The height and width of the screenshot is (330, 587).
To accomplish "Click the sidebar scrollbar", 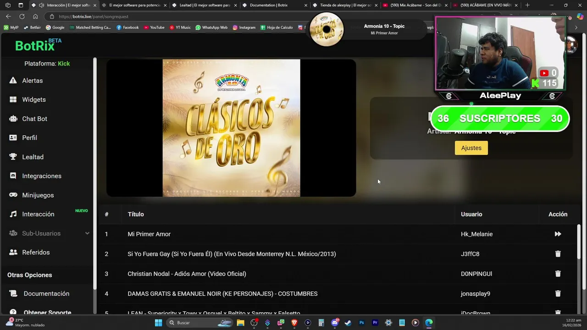I will pos(95,173).
